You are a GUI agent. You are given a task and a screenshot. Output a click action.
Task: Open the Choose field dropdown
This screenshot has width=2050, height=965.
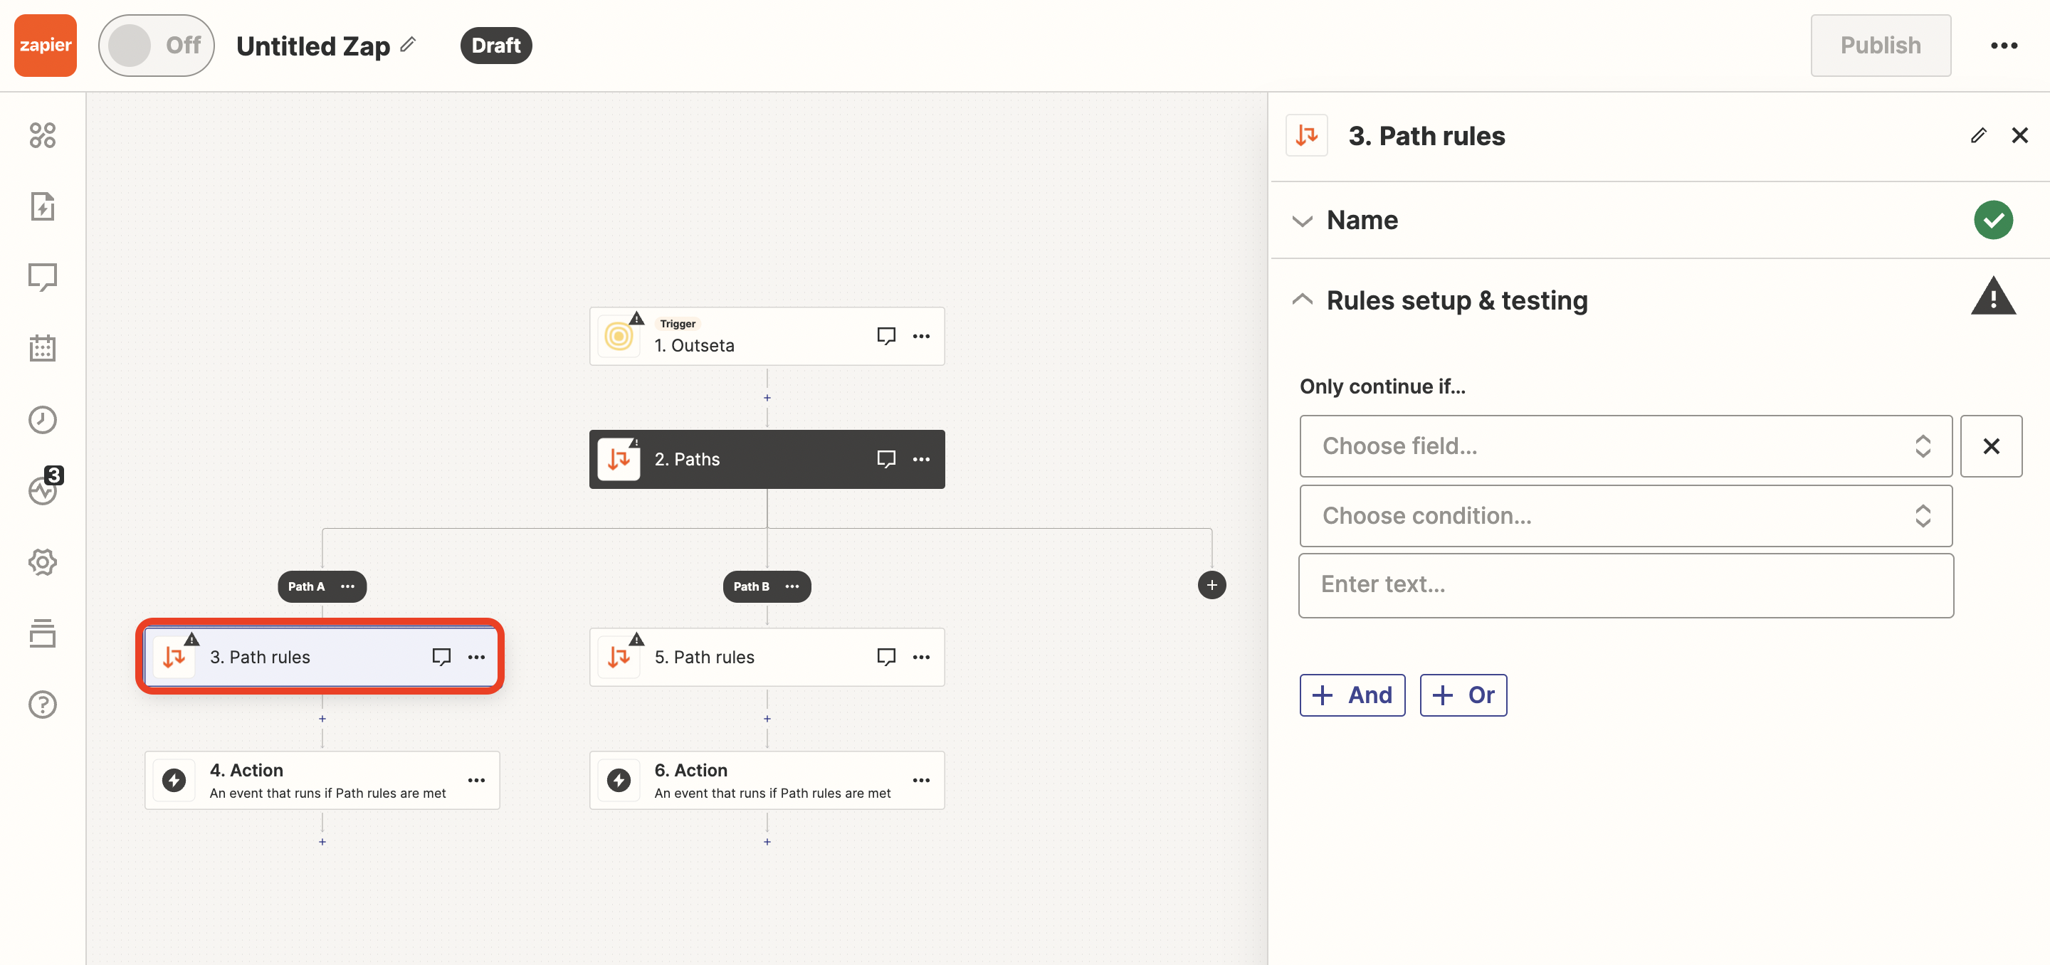click(x=1625, y=445)
